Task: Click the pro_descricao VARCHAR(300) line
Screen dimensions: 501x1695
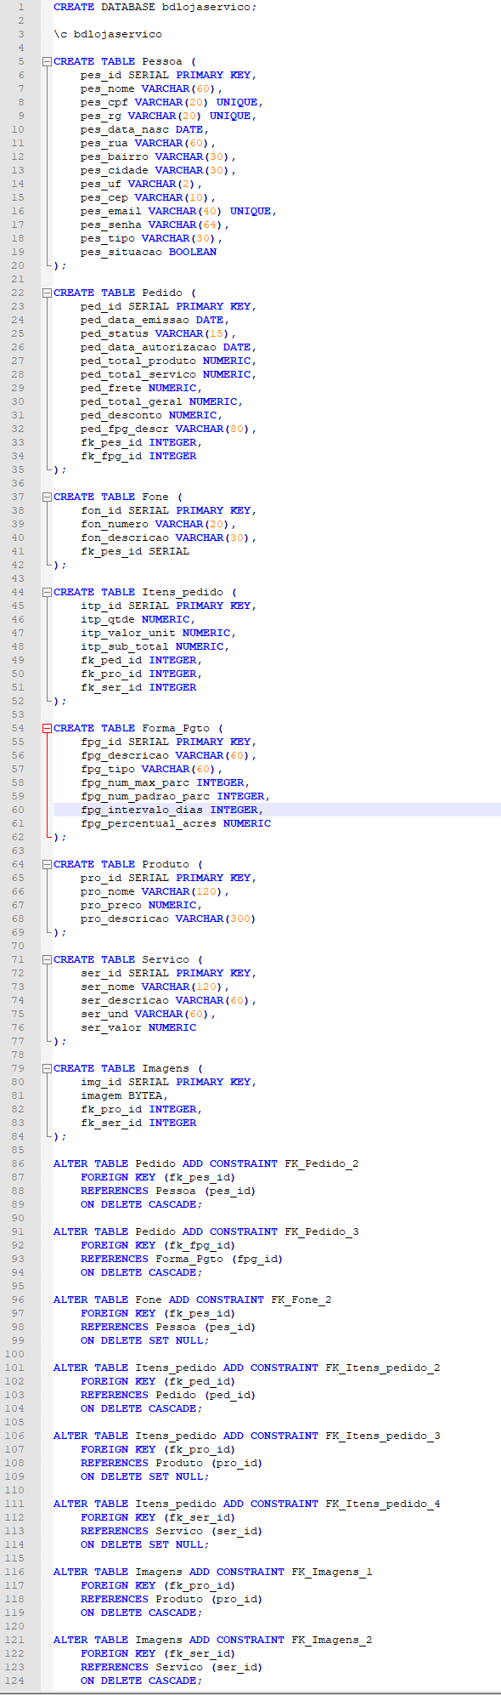Action: [x=168, y=919]
